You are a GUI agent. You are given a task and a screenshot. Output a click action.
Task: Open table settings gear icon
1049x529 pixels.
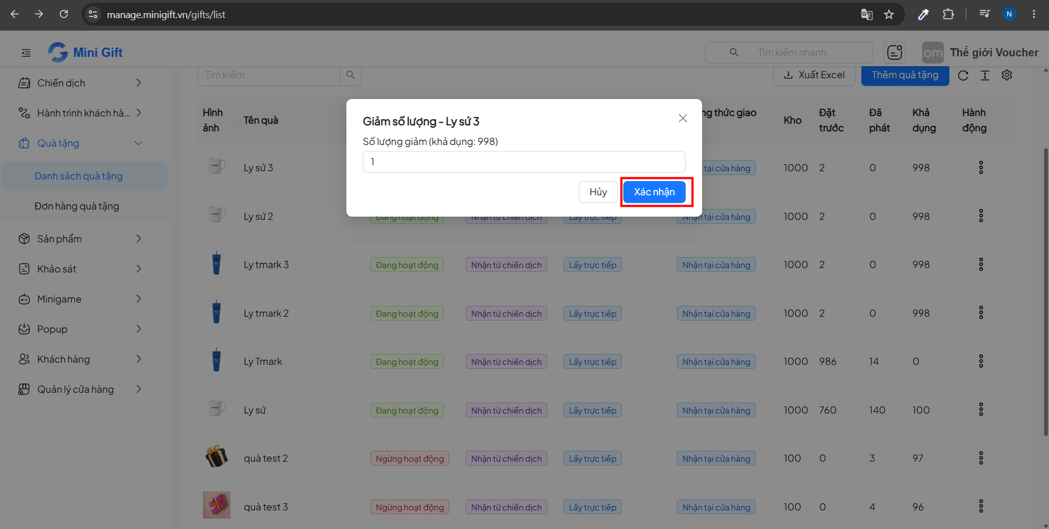(1007, 75)
